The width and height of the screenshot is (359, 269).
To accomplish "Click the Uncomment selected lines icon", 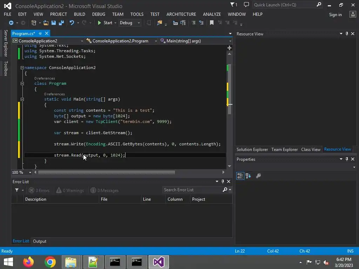I will click(201, 23).
